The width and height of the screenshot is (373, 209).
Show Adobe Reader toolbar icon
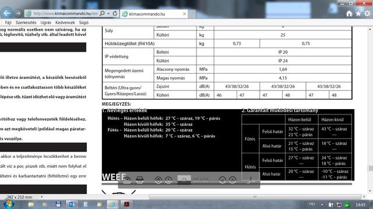[x=251, y=180]
